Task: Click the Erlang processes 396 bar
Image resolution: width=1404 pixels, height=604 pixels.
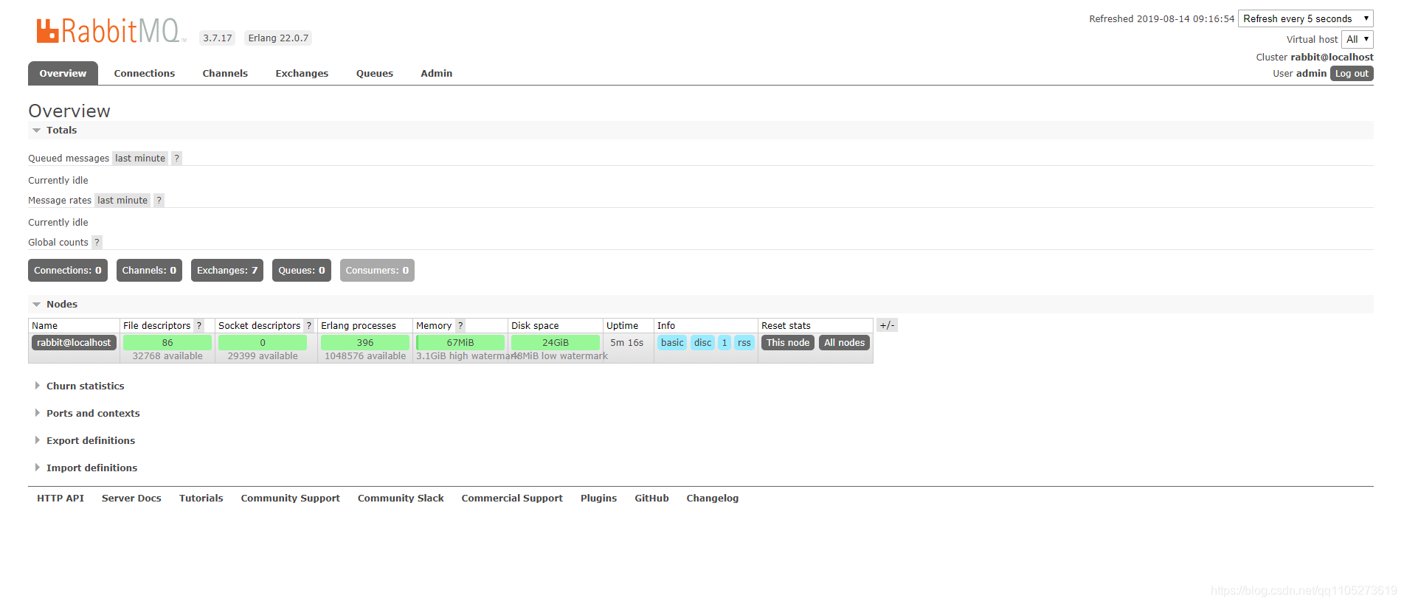Action: pos(365,342)
